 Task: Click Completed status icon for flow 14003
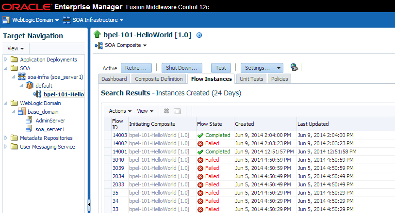tap(200, 136)
